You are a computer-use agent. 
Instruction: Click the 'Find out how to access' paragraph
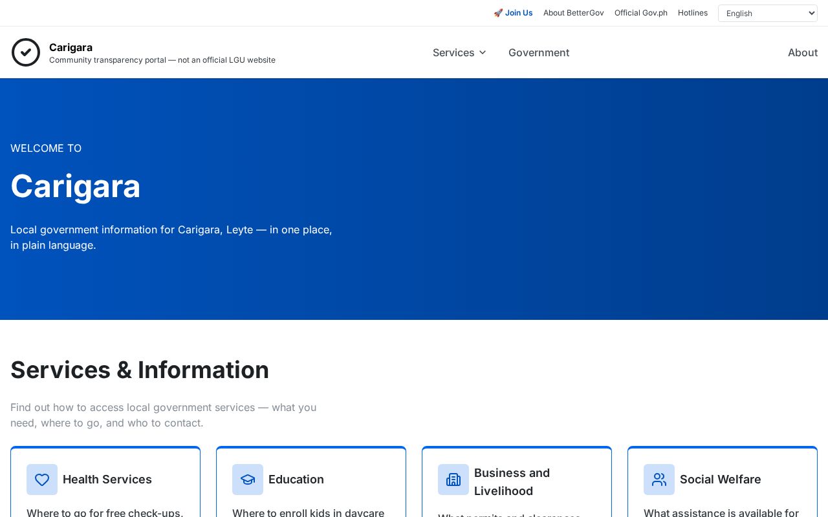[x=164, y=415]
